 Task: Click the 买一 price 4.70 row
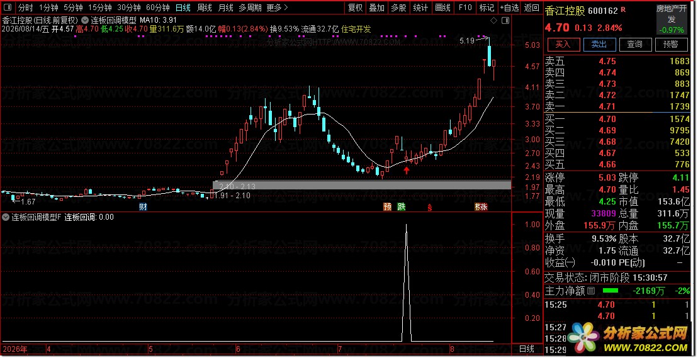click(x=617, y=119)
